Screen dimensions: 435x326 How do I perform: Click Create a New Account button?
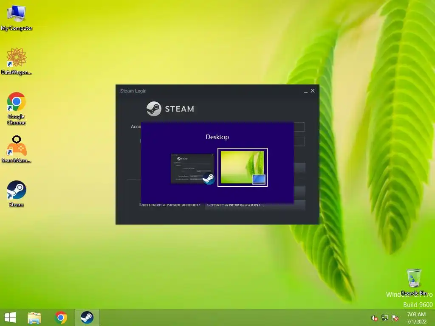point(255,205)
